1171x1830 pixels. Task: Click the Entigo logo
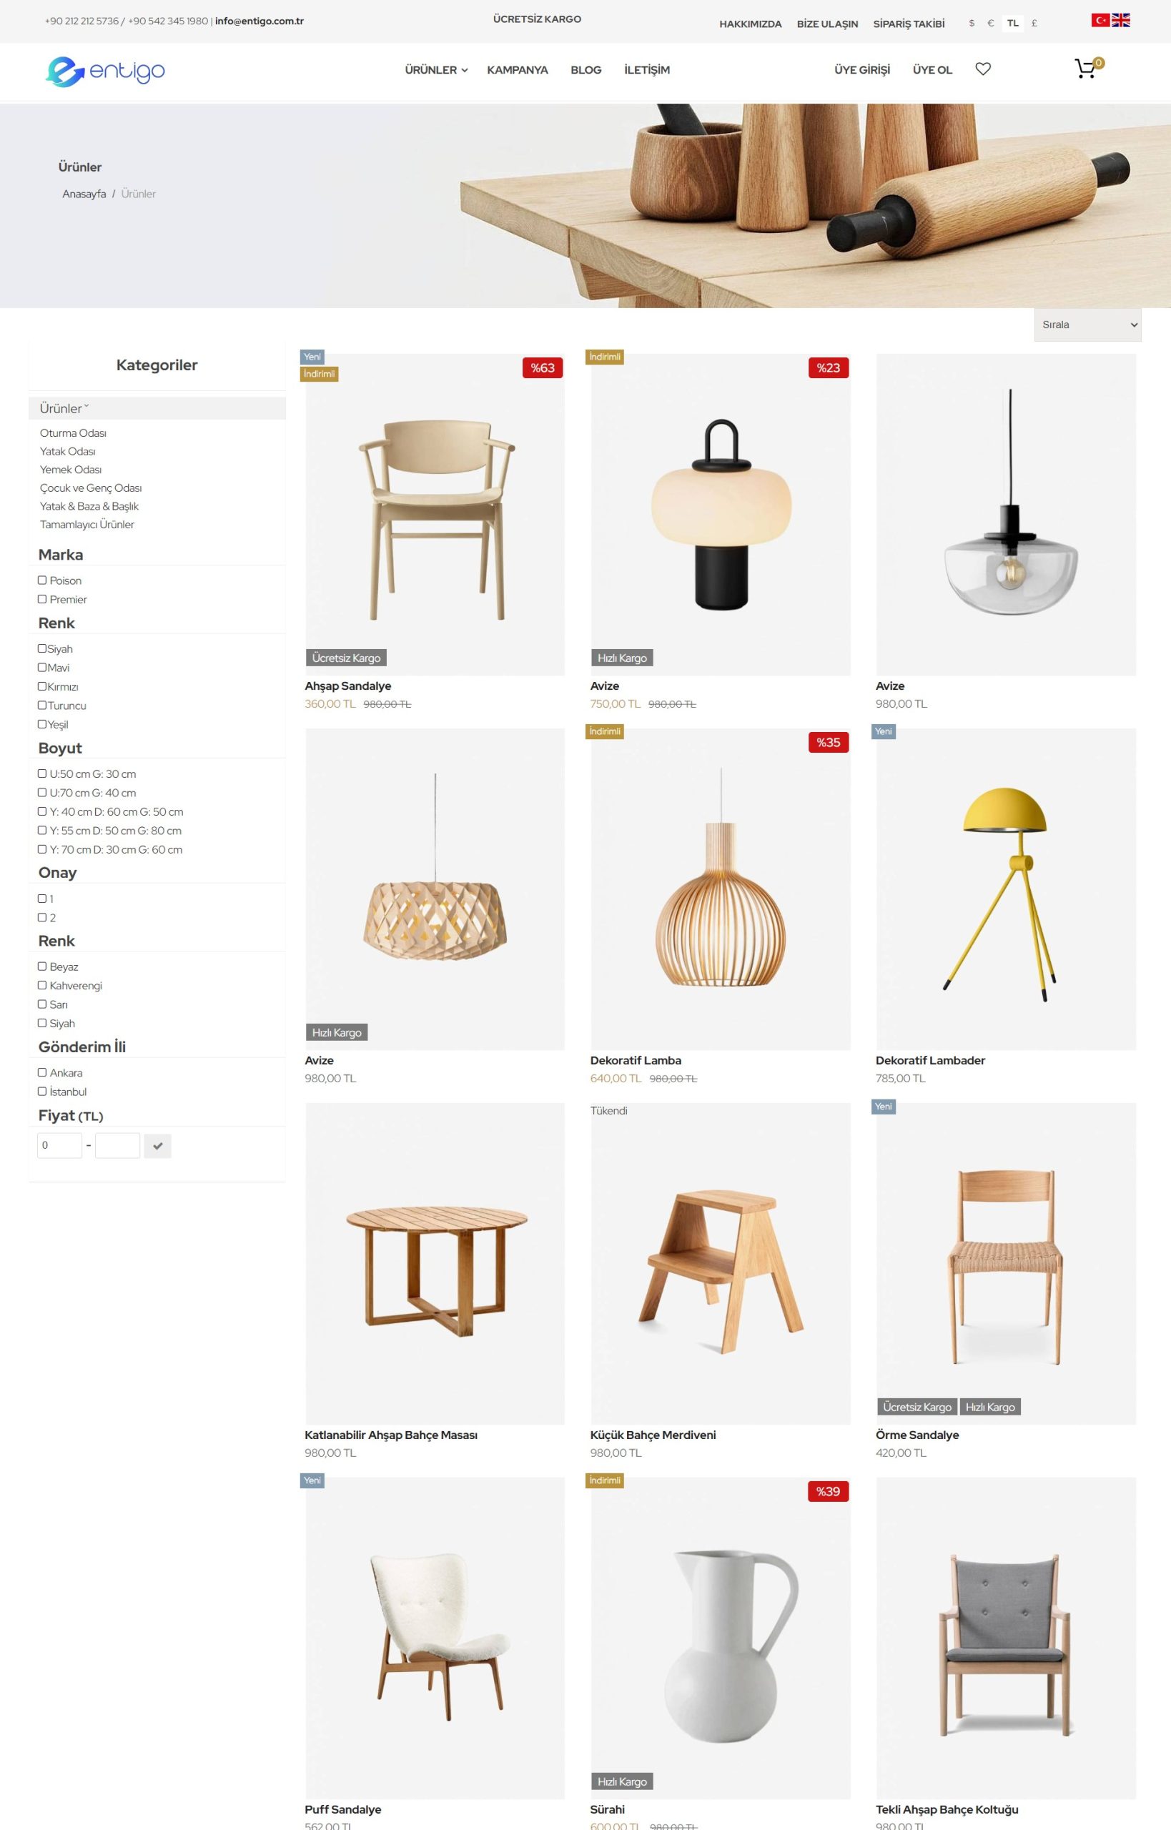[x=105, y=71]
